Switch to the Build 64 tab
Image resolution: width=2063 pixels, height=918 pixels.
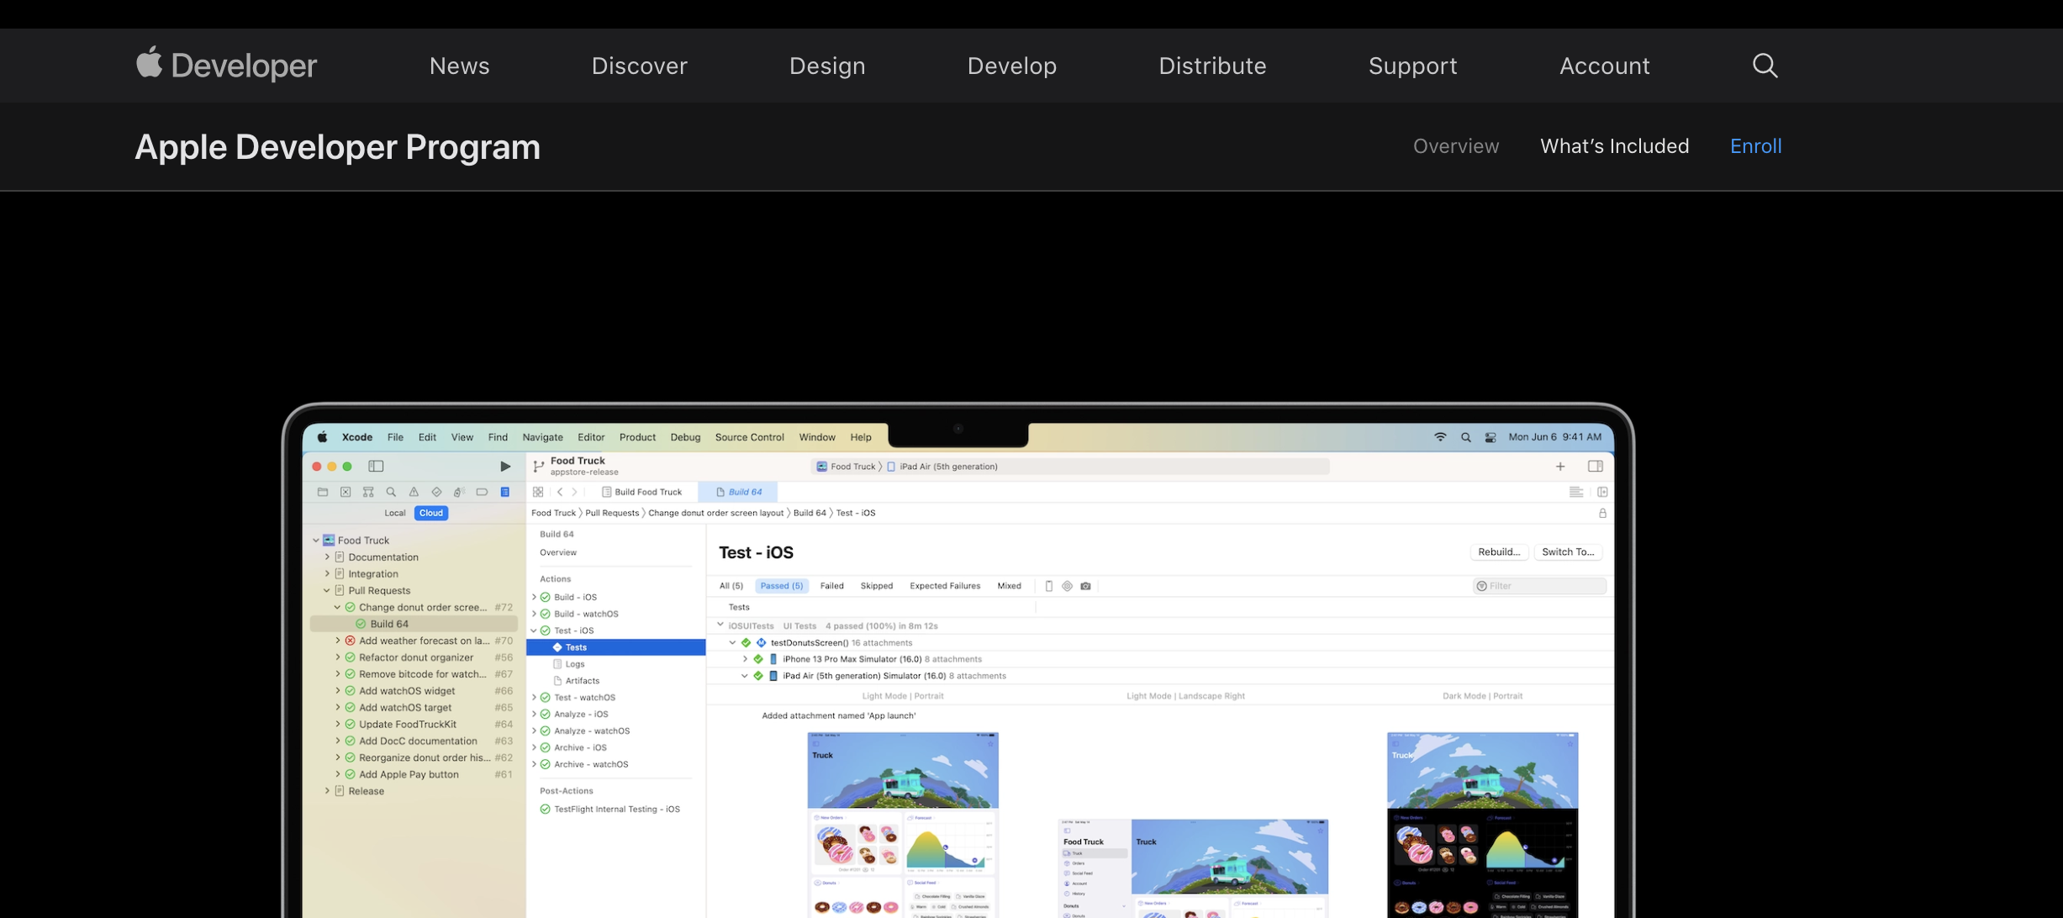pyautogui.click(x=738, y=492)
